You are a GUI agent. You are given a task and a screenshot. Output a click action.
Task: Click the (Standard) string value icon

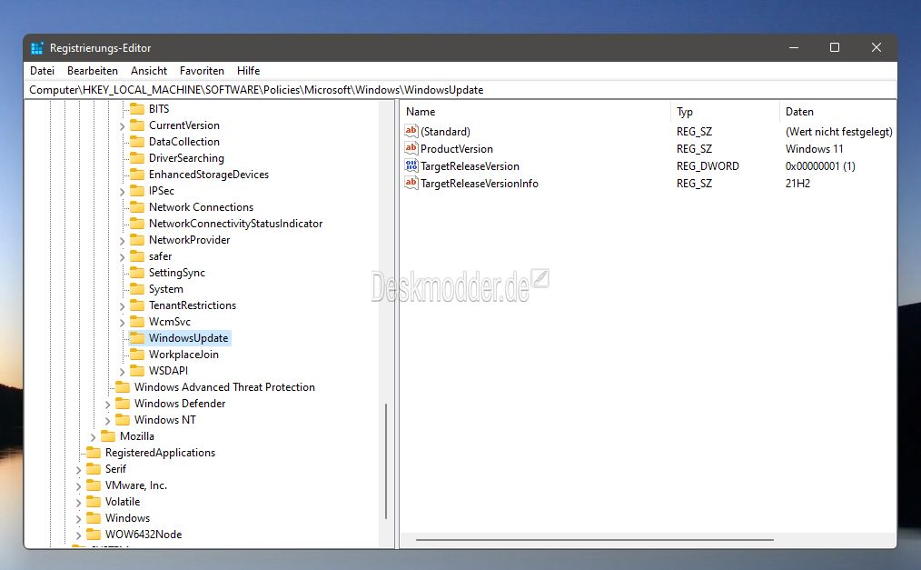click(x=411, y=131)
